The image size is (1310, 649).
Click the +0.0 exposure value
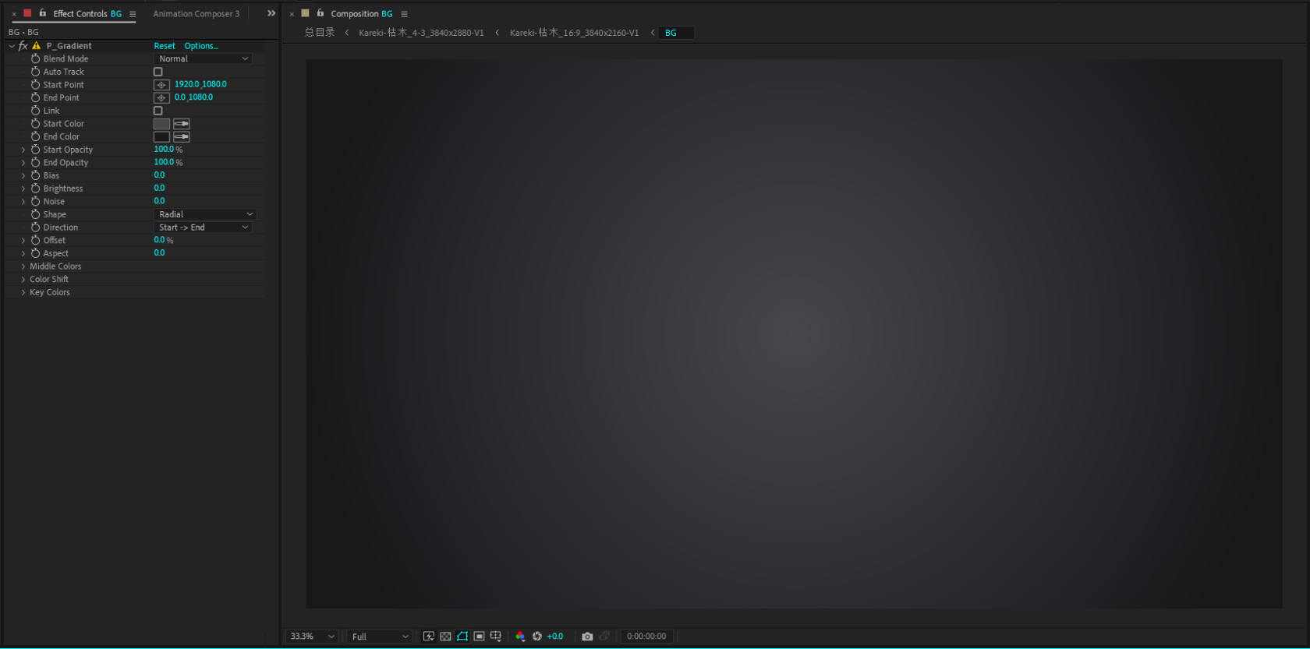(555, 637)
